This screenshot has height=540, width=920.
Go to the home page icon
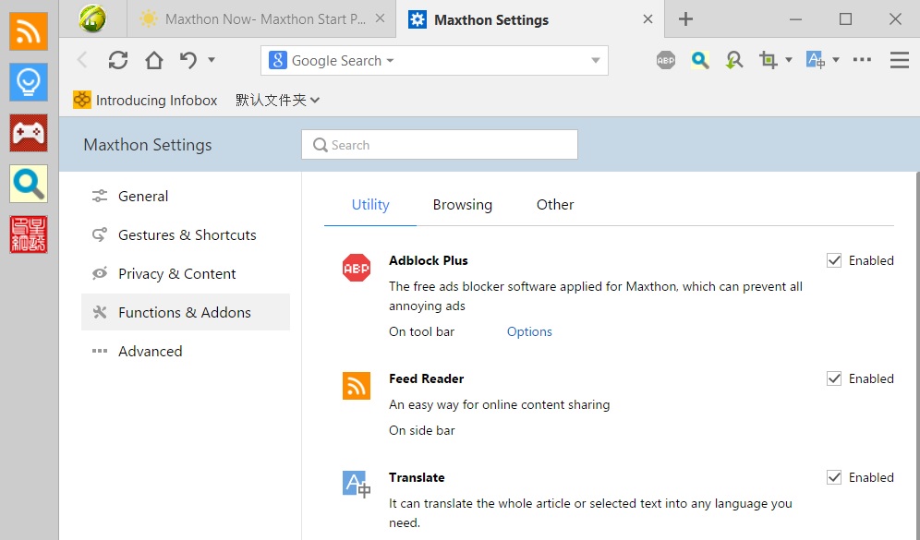[x=153, y=60]
